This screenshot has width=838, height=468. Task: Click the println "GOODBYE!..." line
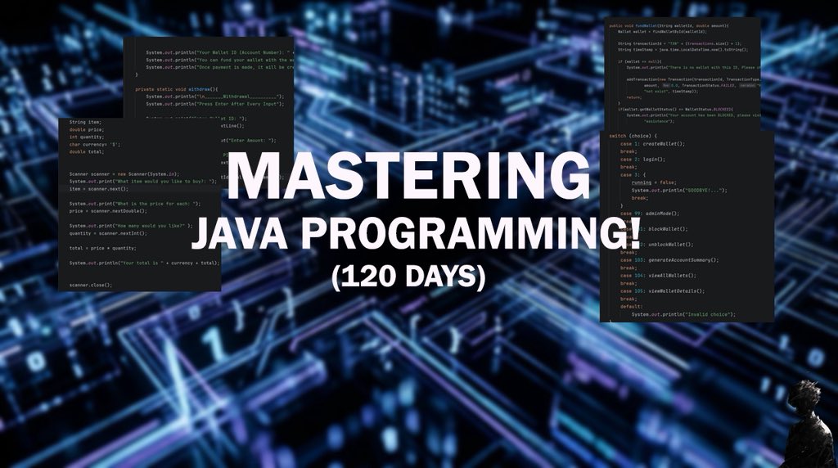pyautogui.click(x=679, y=190)
